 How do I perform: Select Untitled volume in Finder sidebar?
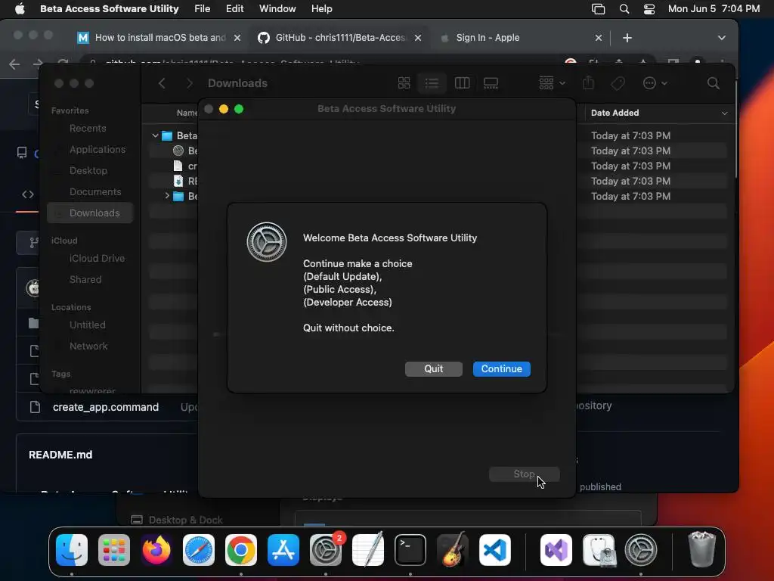click(x=87, y=325)
